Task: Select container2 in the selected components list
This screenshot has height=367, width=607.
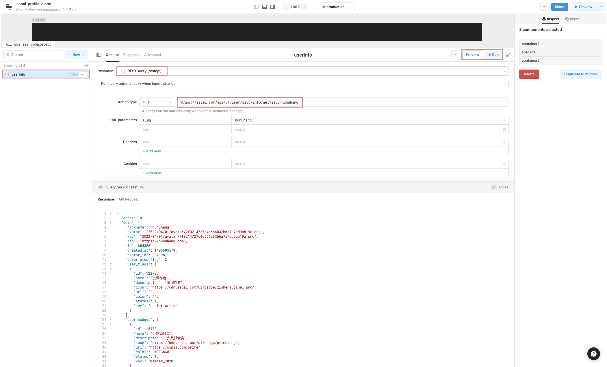Action: pos(560,61)
